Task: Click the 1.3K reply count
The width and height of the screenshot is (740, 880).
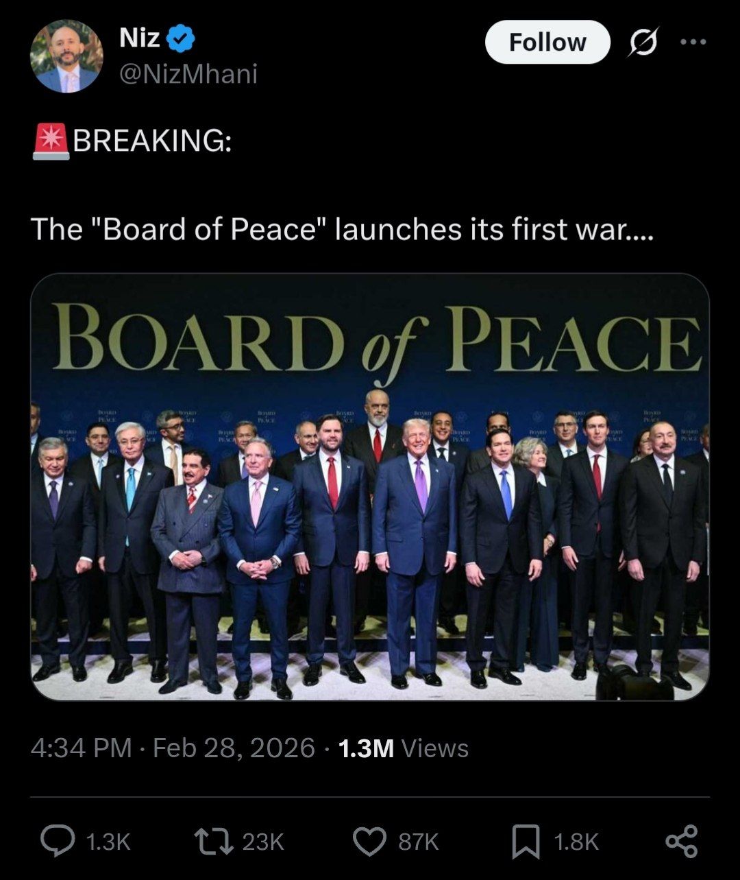Action: click(108, 842)
